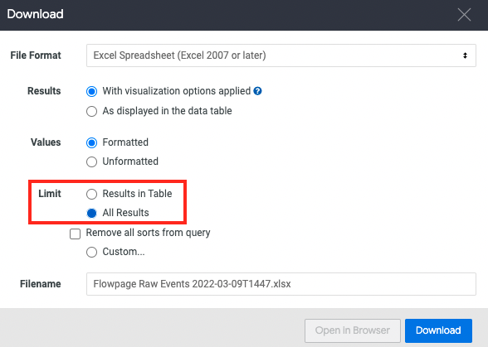Open the File Format dropdown

[x=281, y=55]
